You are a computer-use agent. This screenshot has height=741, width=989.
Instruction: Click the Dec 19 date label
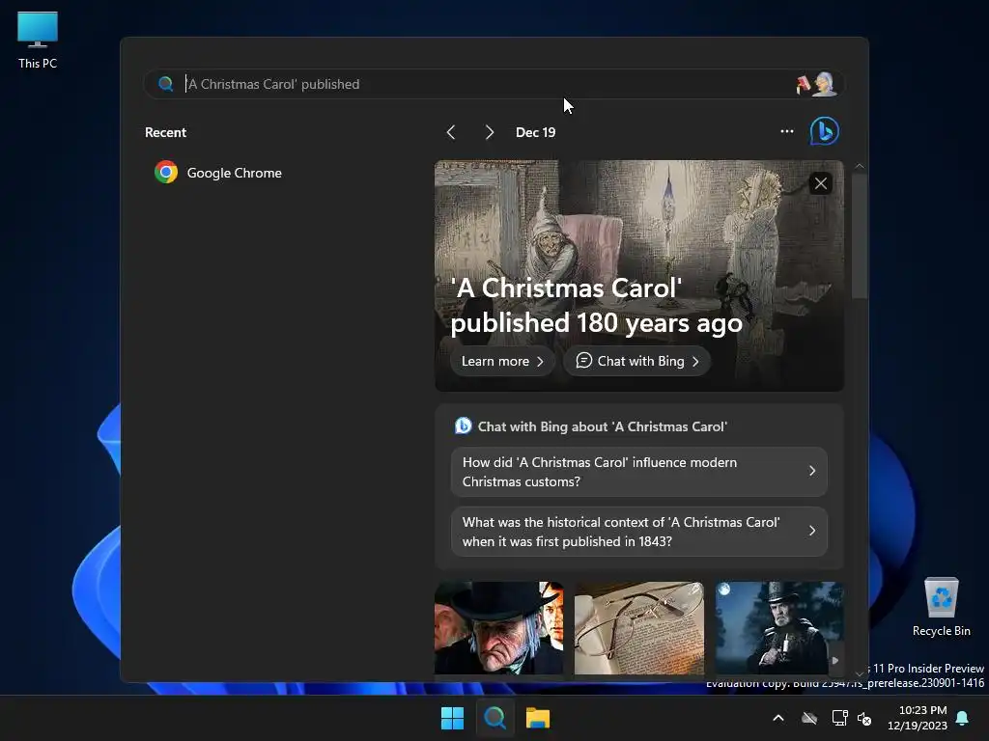click(x=535, y=132)
